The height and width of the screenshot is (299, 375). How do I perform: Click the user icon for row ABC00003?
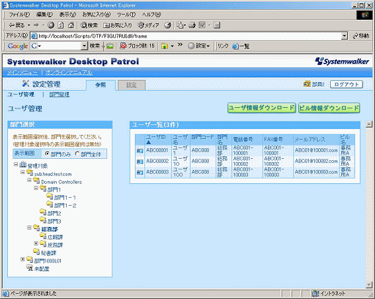click(x=140, y=173)
